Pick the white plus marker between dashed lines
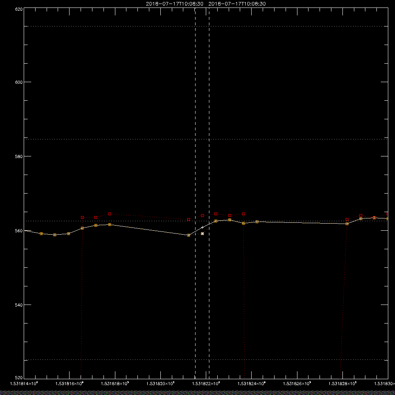 click(202, 227)
